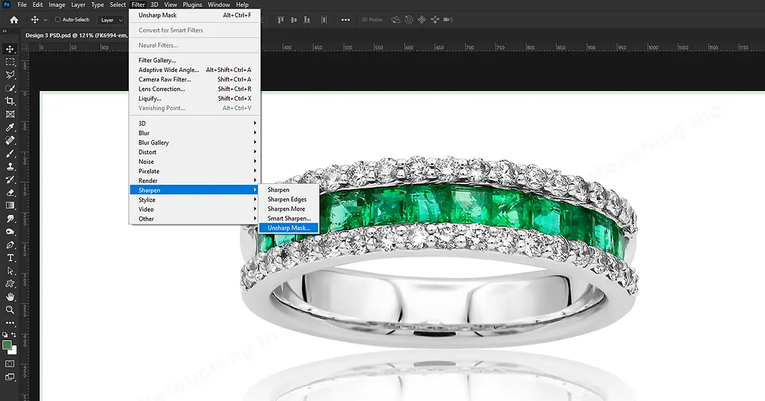Select the Clone Stamp tool

click(10, 166)
